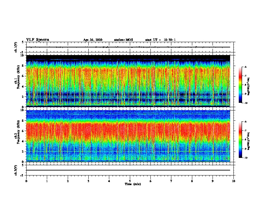Click the "Time (min)" axis title
This screenshot has width=263, height=203.
[x=133, y=184]
